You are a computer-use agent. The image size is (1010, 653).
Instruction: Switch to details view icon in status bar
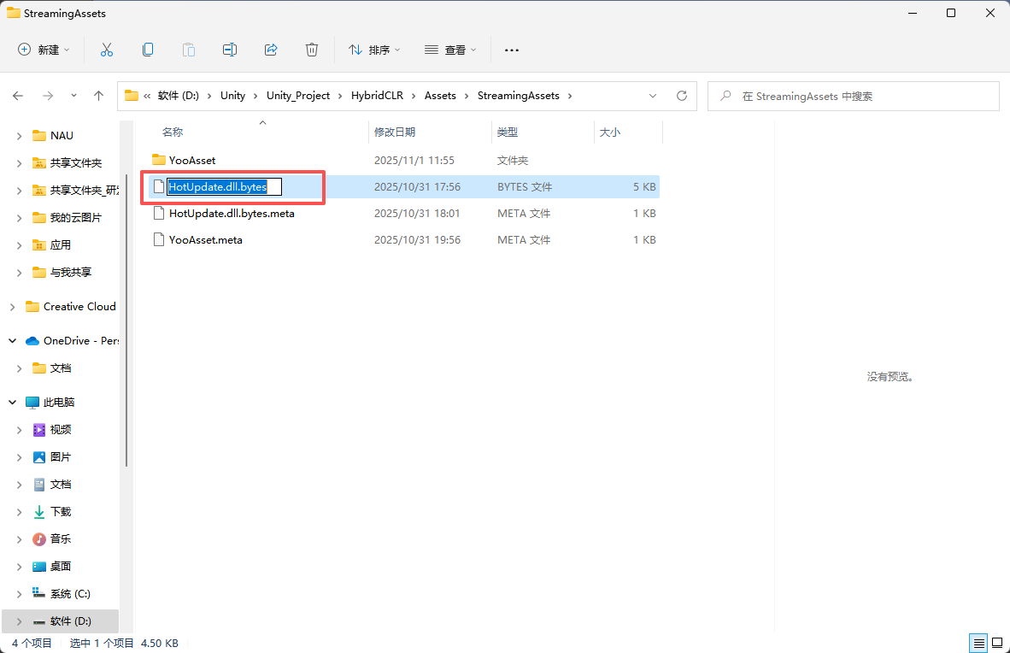point(978,644)
